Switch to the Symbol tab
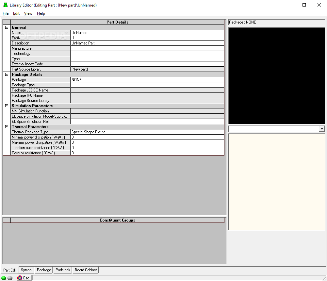Screen dimensions: 327x281 point(26,270)
